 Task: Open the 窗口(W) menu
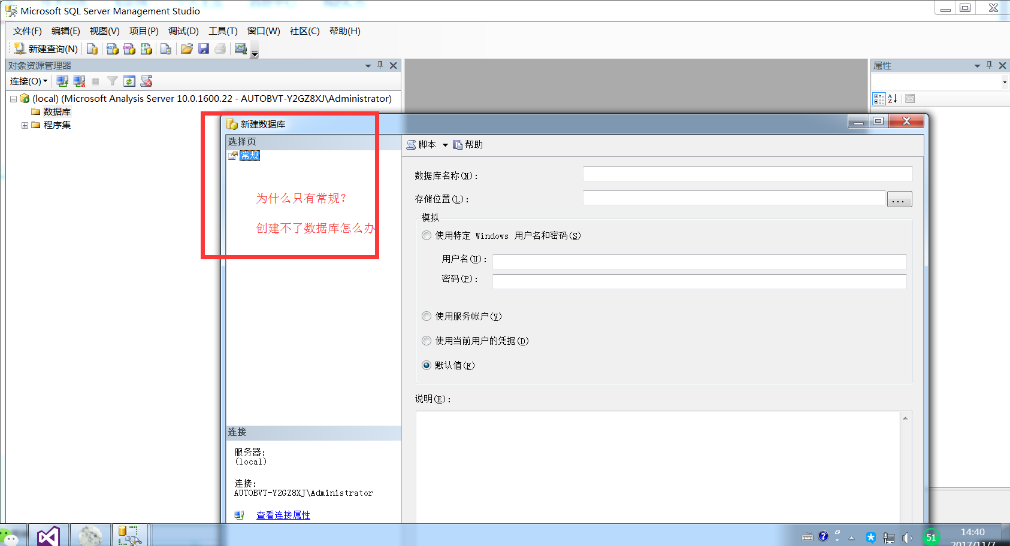pos(264,31)
